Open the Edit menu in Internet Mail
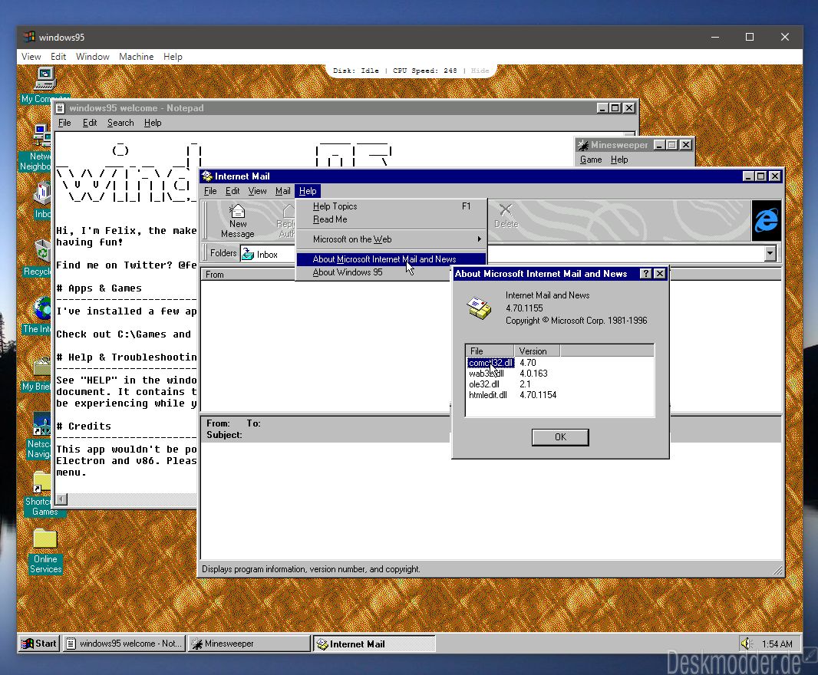818x675 pixels. (x=233, y=191)
